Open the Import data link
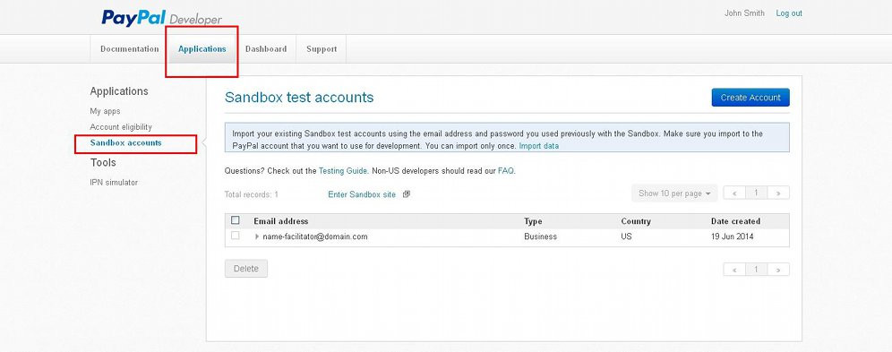 pos(539,146)
